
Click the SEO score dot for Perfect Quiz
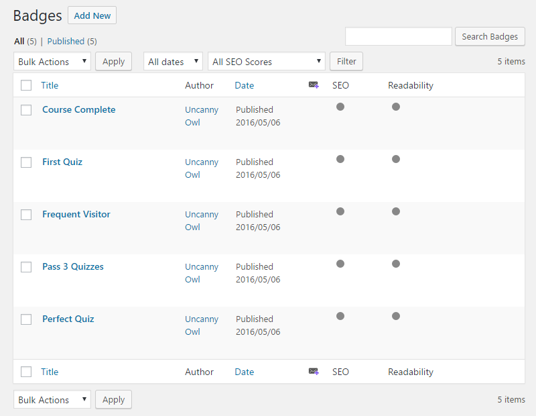pyautogui.click(x=340, y=316)
